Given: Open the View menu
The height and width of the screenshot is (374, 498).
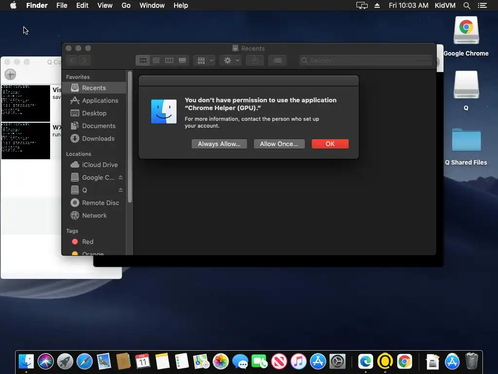Looking at the screenshot, I should [x=105, y=5].
